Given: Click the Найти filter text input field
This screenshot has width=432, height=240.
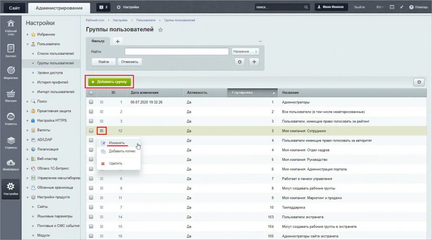Looking at the screenshot, I should tap(177, 51).
